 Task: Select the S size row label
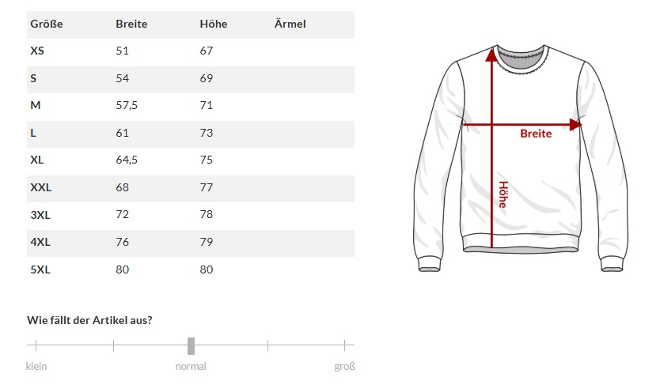pyautogui.click(x=33, y=78)
